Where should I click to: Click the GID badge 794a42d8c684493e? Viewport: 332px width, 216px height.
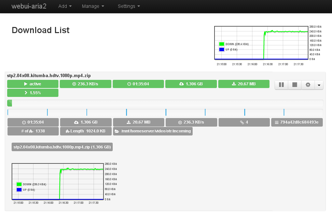(x=297, y=122)
